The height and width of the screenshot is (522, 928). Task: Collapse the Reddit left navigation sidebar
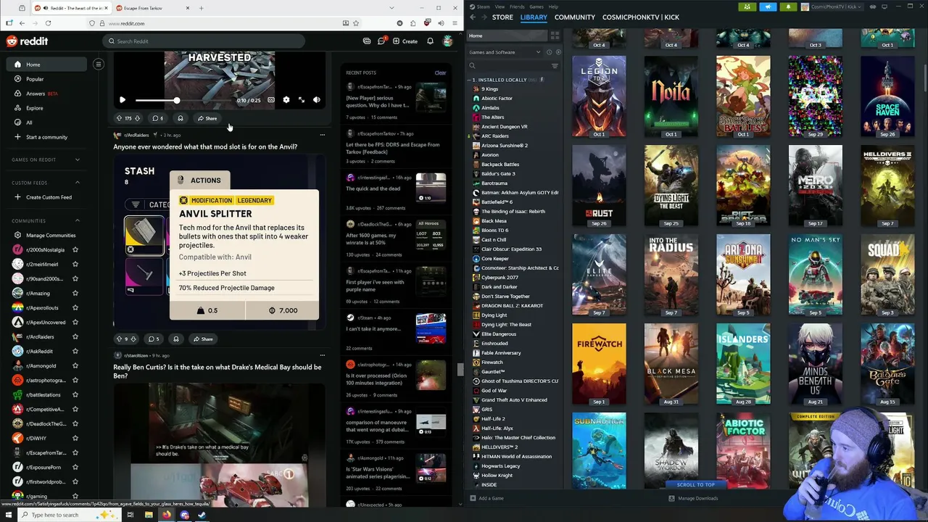coord(99,65)
